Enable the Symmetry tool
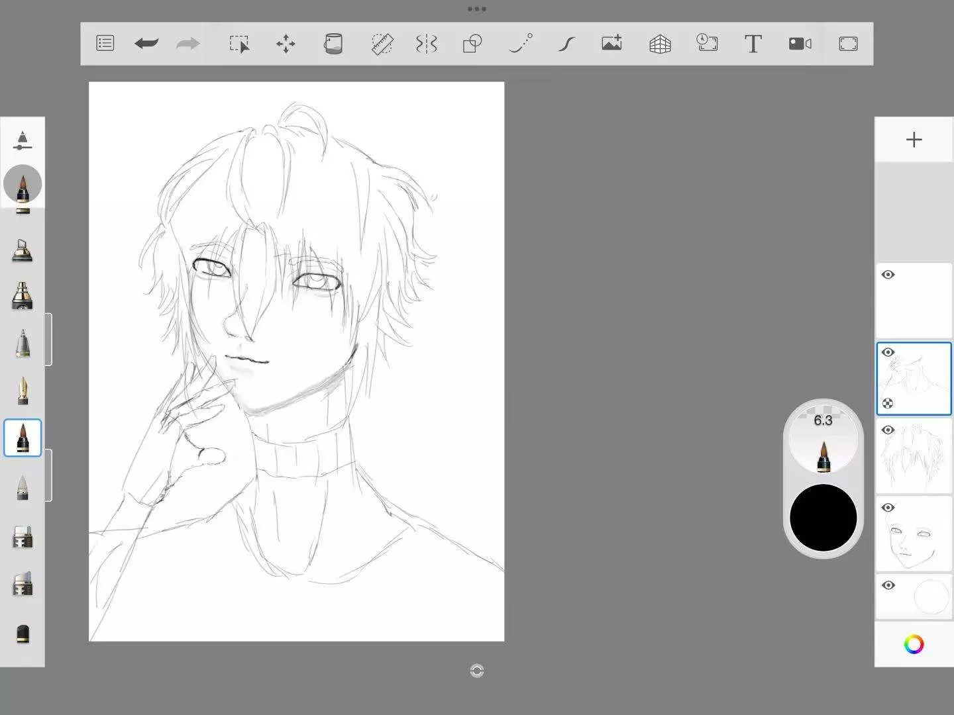 point(427,44)
